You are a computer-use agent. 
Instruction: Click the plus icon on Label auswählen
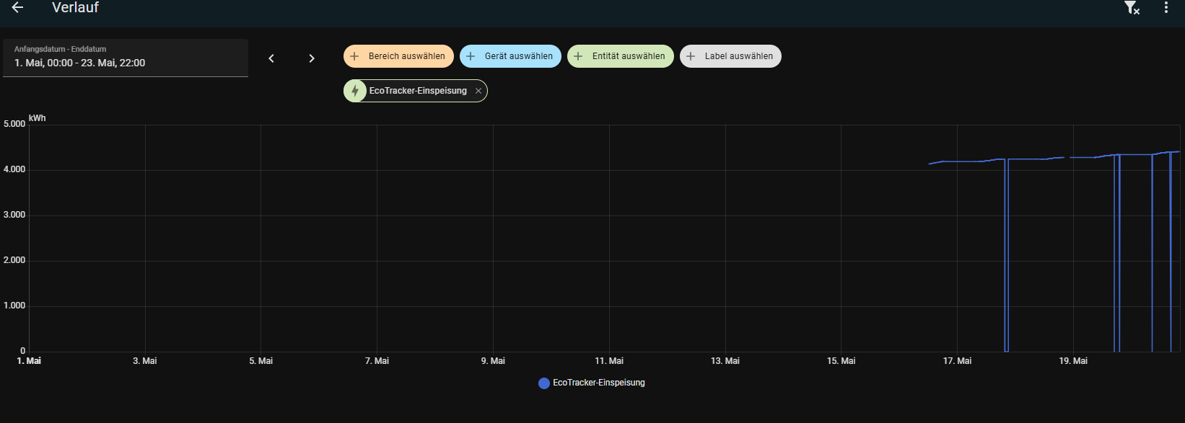coord(691,56)
